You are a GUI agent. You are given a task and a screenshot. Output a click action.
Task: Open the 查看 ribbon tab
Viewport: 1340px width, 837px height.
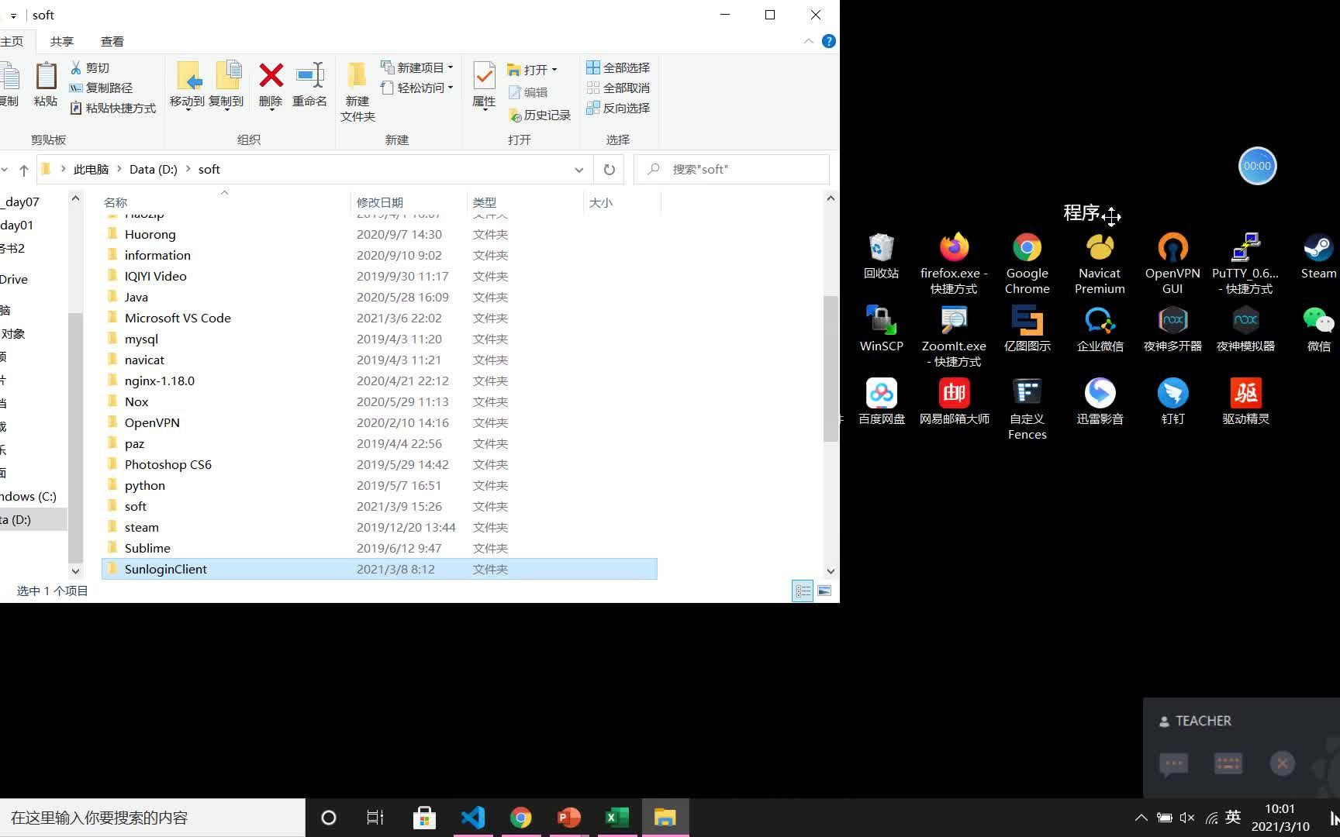(x=112, y=41)
